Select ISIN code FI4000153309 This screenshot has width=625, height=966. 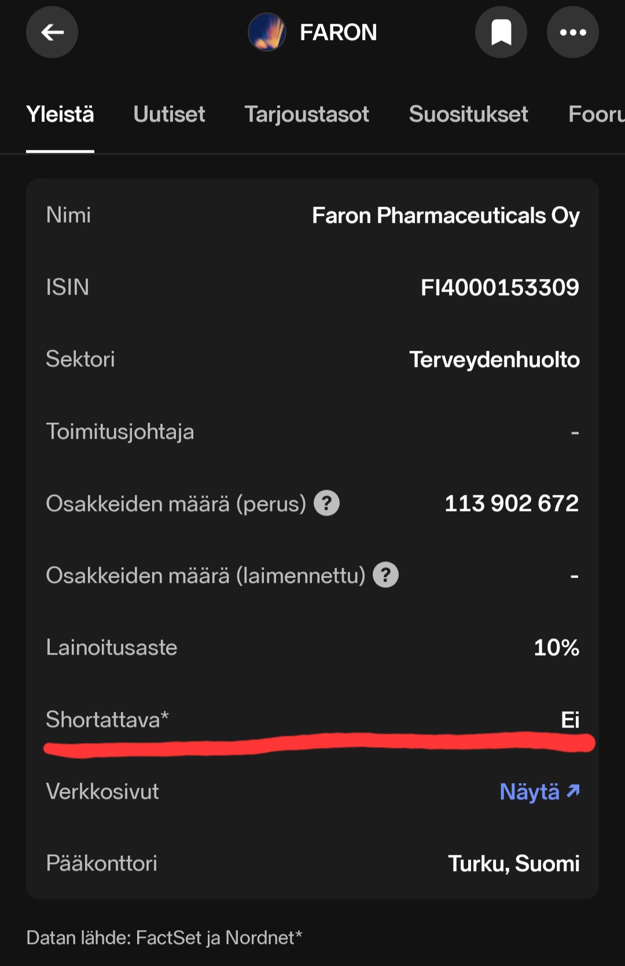499,288
